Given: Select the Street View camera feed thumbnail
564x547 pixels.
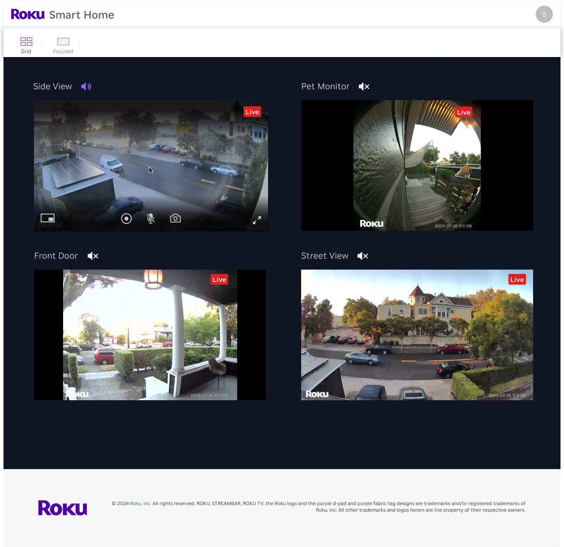Looking at the screenshot, I should [x=417, y=334].
